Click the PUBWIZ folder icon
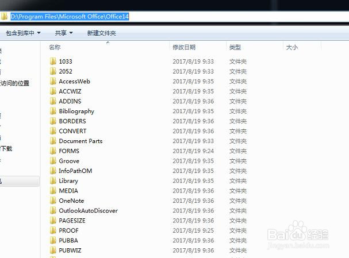Image resolution: width=349 pixels, height=258 pixels. click(x=53, y=250)
